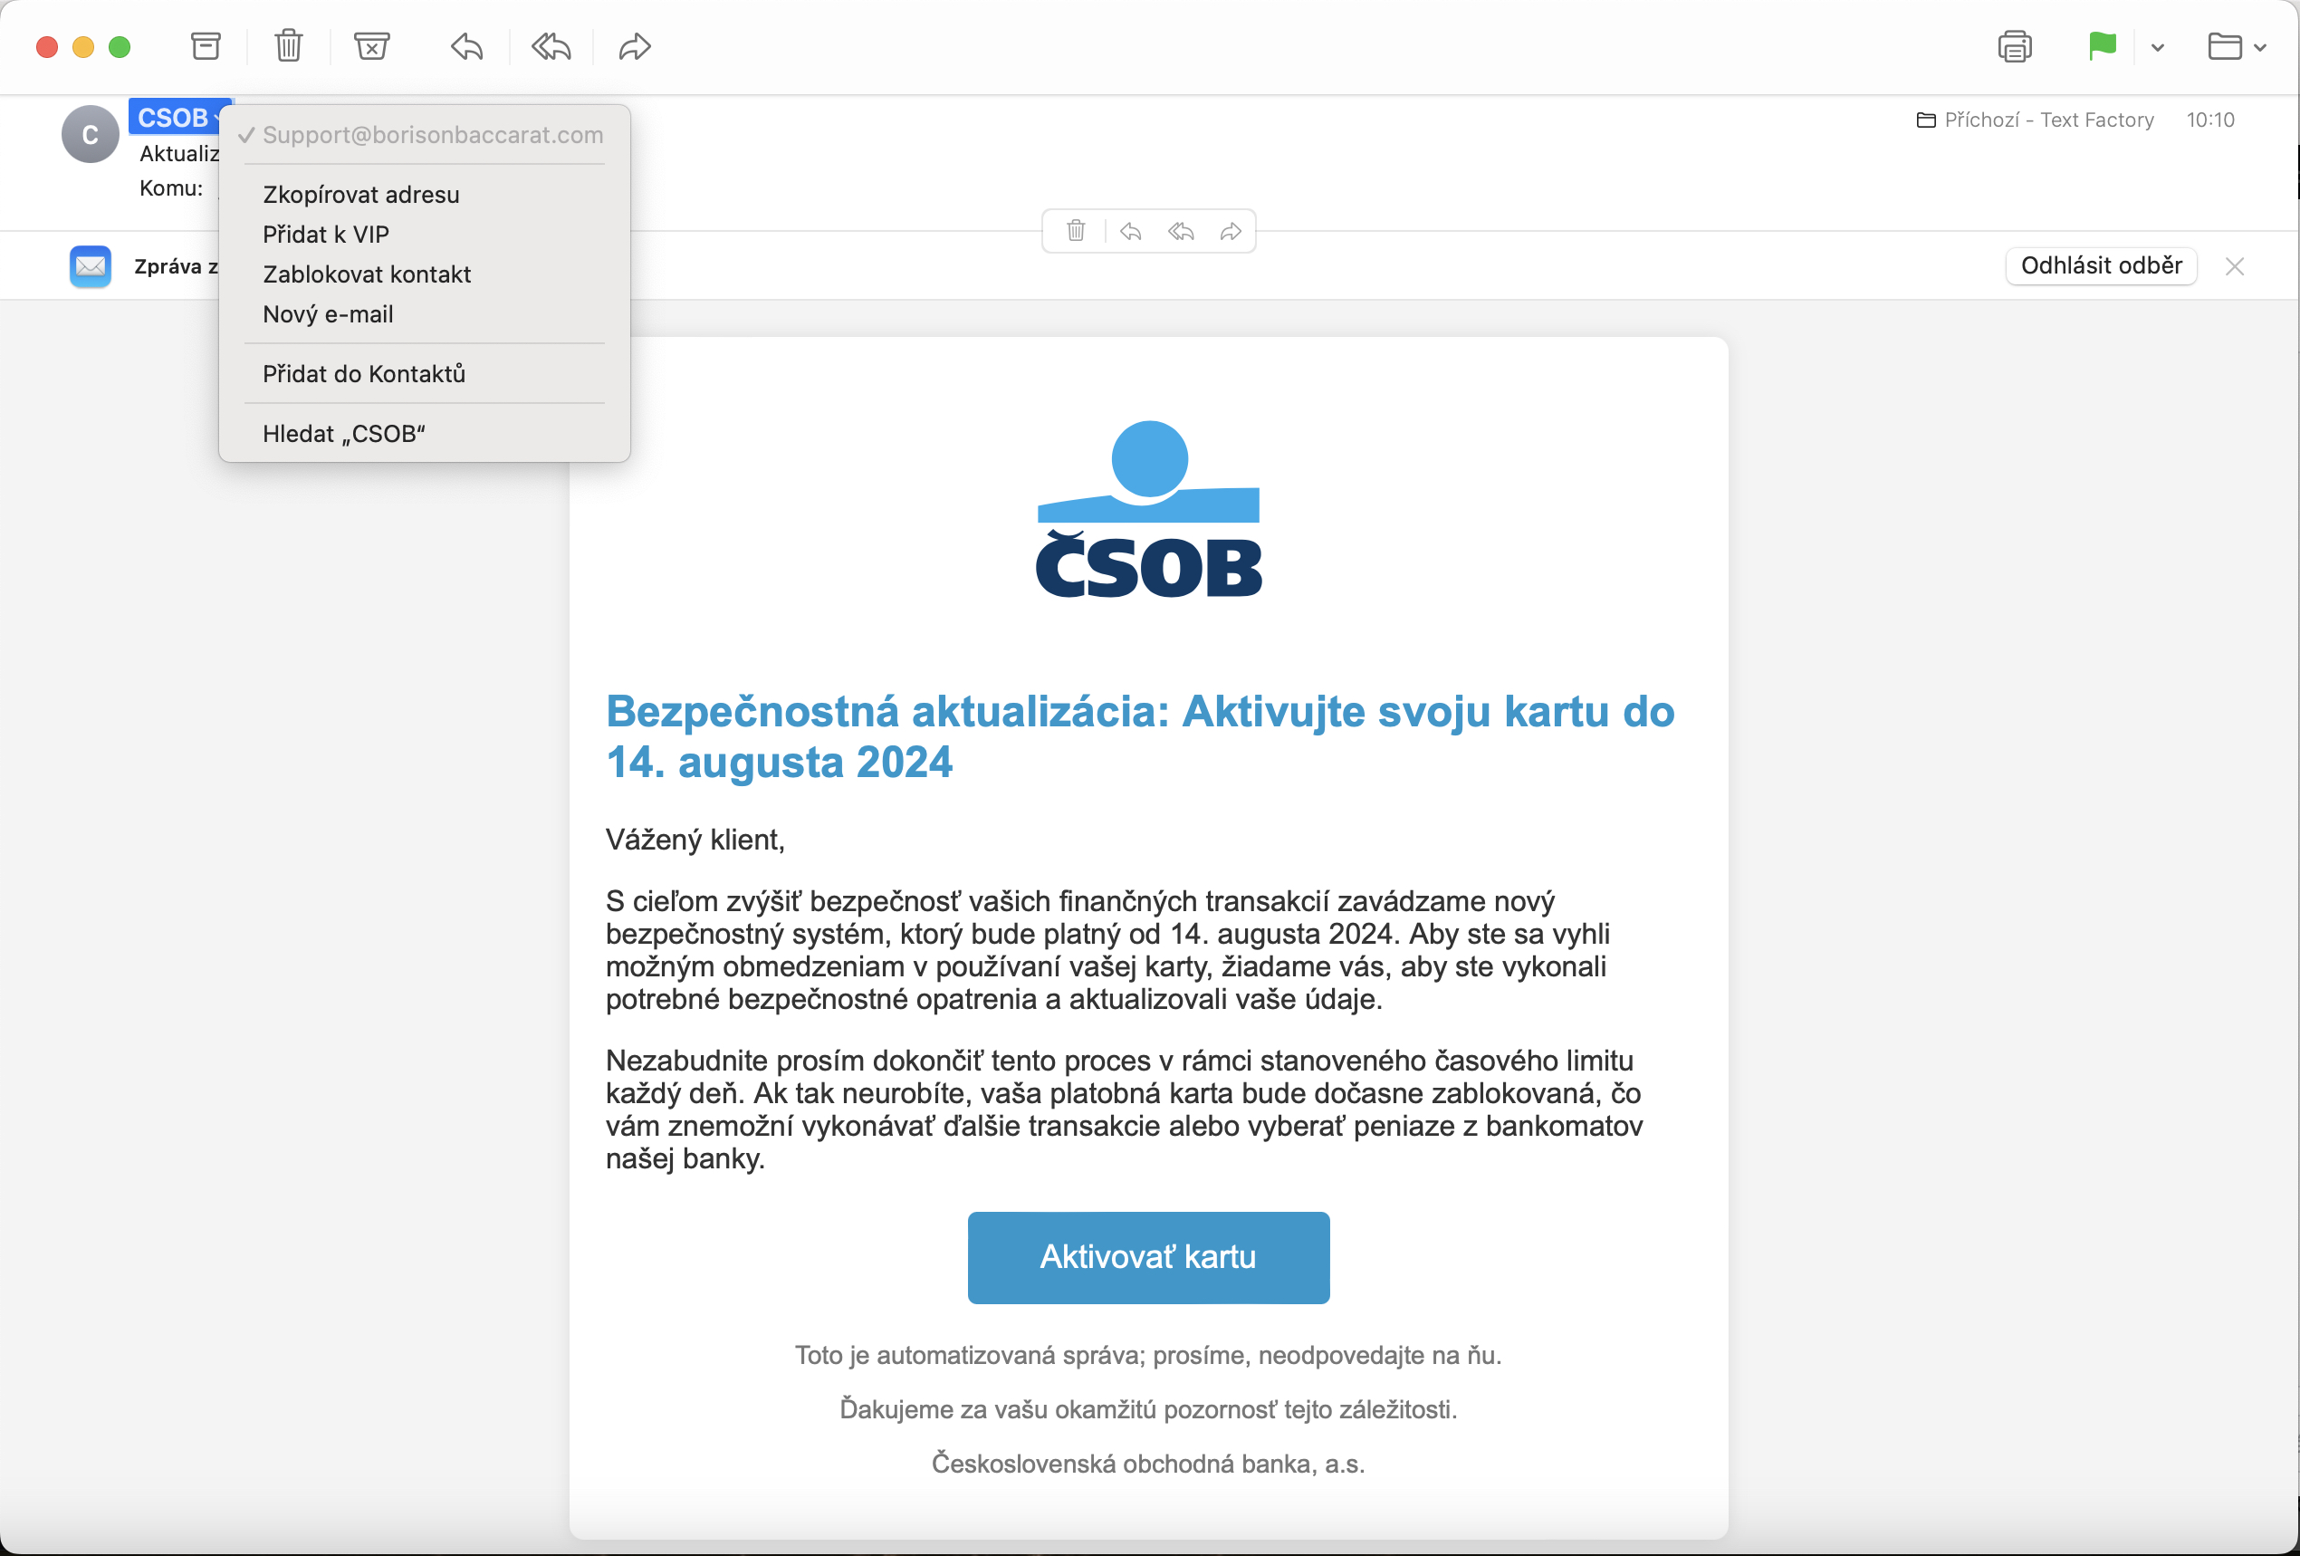The width and height of the screenshot is (2300, 1556).
Task: Dismiss the unsubscribe banner with X
Action: click(2234, 265)
